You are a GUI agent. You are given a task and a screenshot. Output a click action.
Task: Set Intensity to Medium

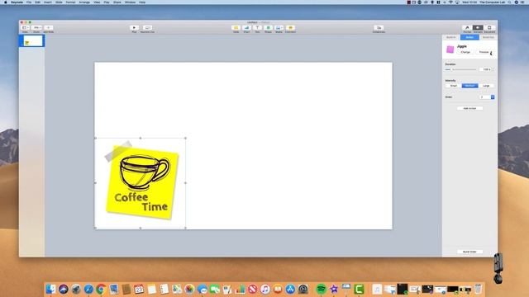469,86
